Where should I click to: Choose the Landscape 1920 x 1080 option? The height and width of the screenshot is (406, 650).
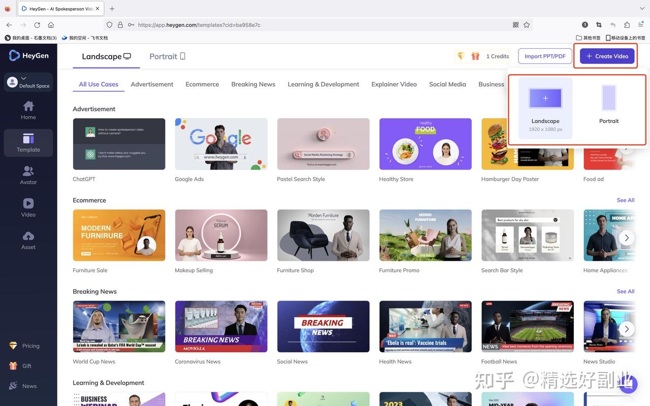point(545,108)
